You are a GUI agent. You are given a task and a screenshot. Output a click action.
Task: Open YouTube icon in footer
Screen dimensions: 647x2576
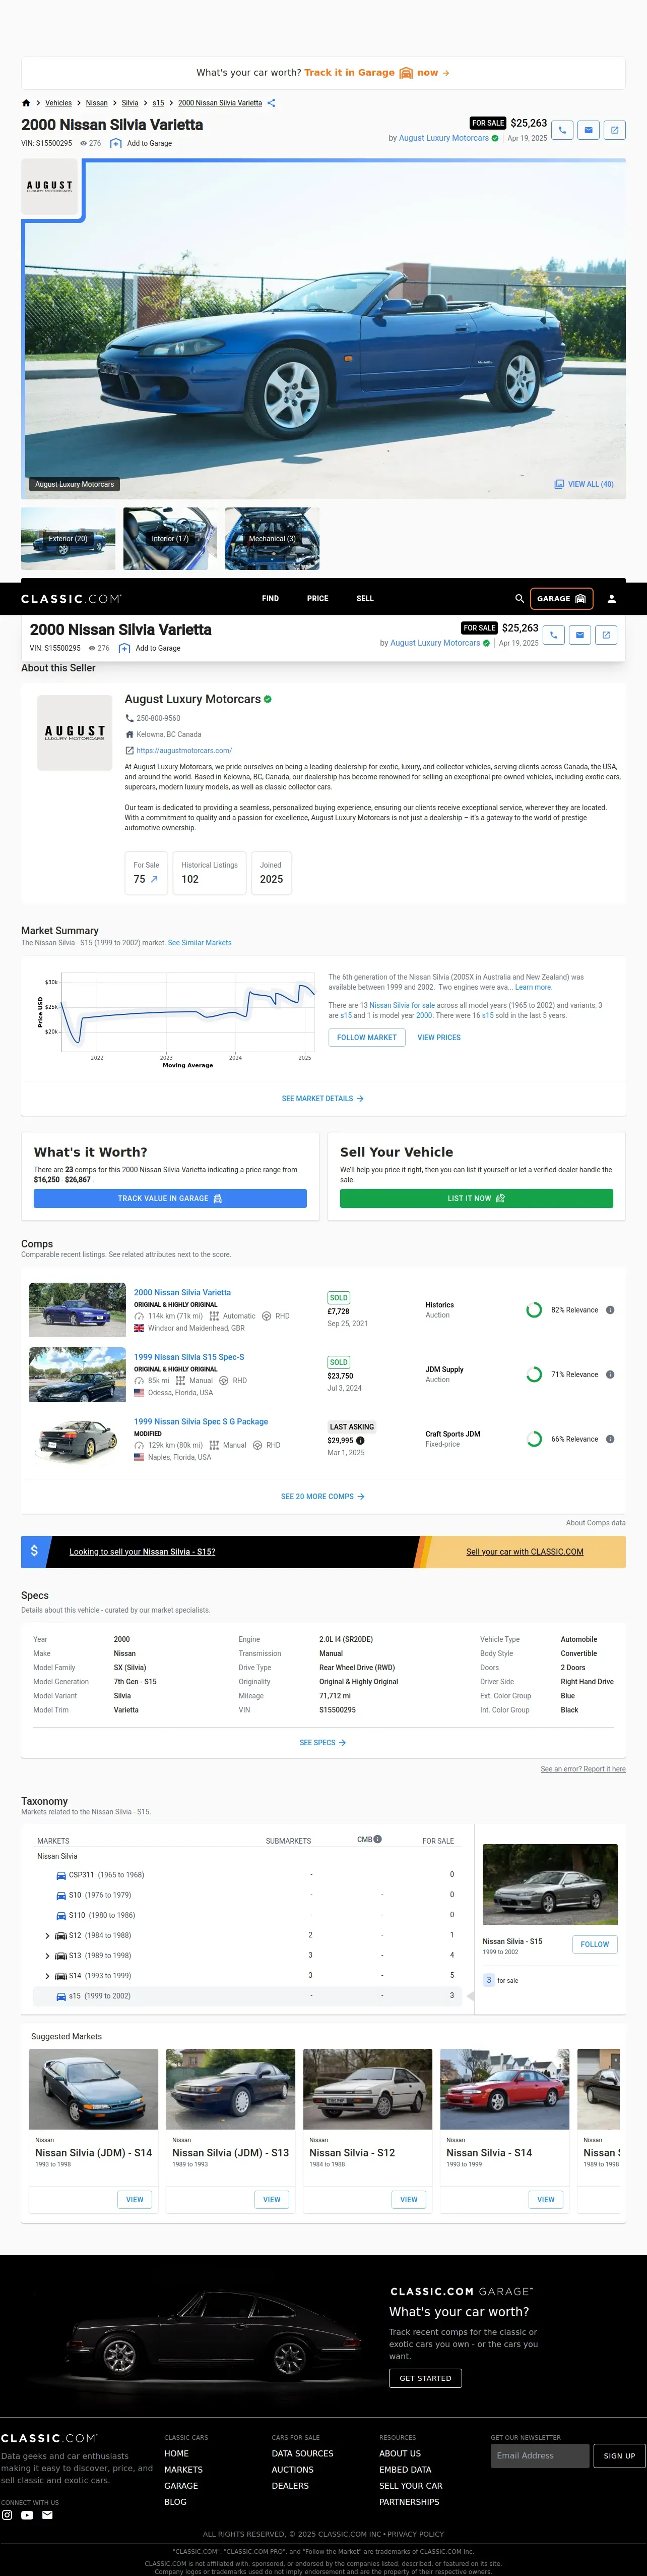pyautogui.click(x=27, y=2515)
